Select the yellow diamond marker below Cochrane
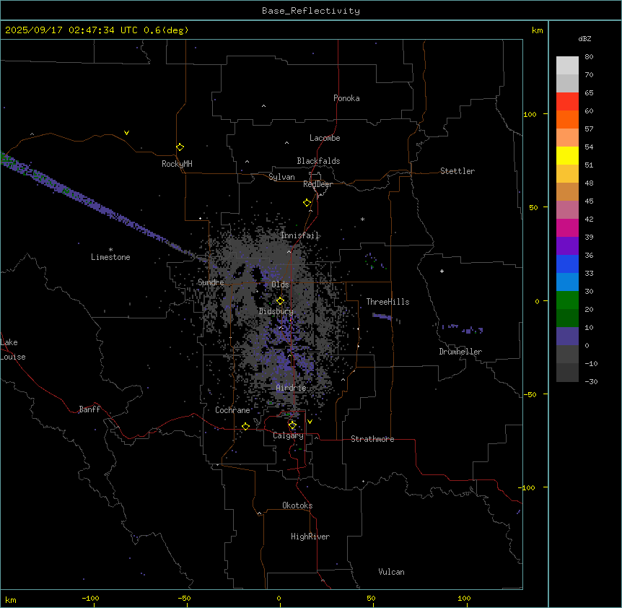The width and height of the screenshot is (622, 608). click(x=246, y=427)
